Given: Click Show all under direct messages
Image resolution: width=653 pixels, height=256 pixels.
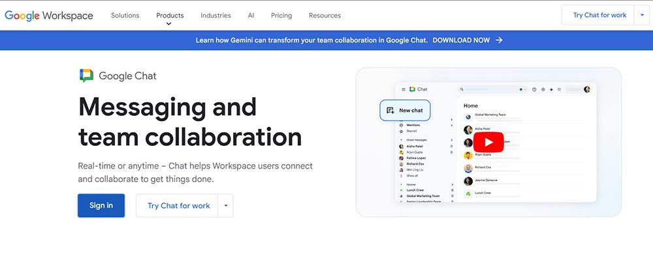Looking at the screenshot, I should click(412, 176).
